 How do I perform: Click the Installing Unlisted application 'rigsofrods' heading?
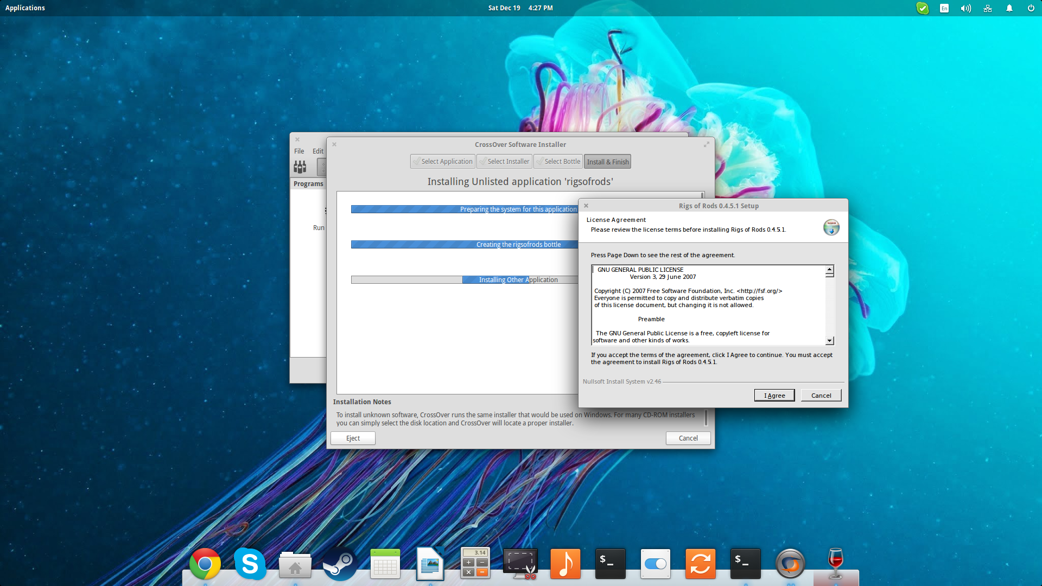click(x=520, y=182)
